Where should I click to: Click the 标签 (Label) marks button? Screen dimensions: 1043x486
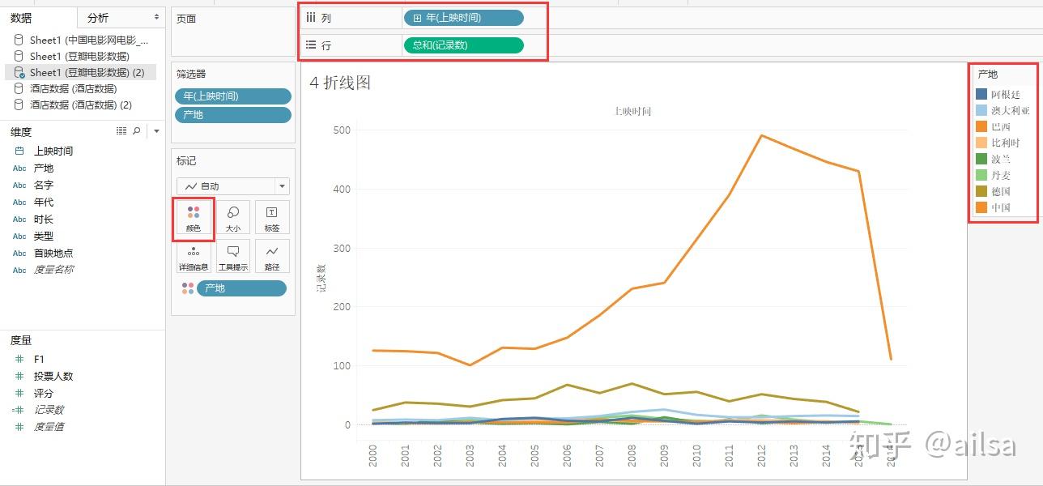click(x=272, y=218)
